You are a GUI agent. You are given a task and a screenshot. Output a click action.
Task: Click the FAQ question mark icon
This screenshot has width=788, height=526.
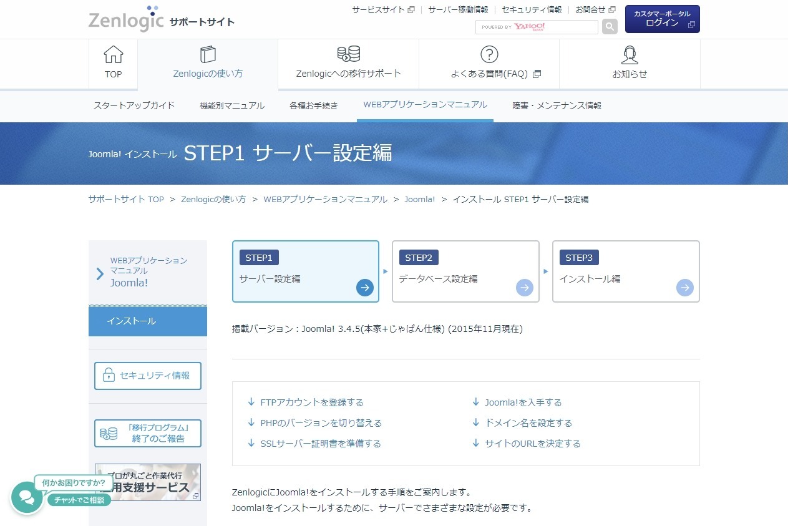point(489,54)
